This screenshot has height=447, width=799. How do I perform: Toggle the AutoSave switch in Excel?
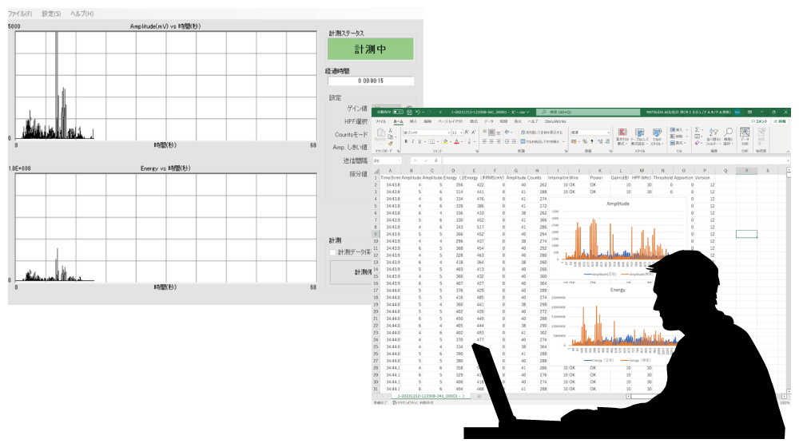(398, 112)
